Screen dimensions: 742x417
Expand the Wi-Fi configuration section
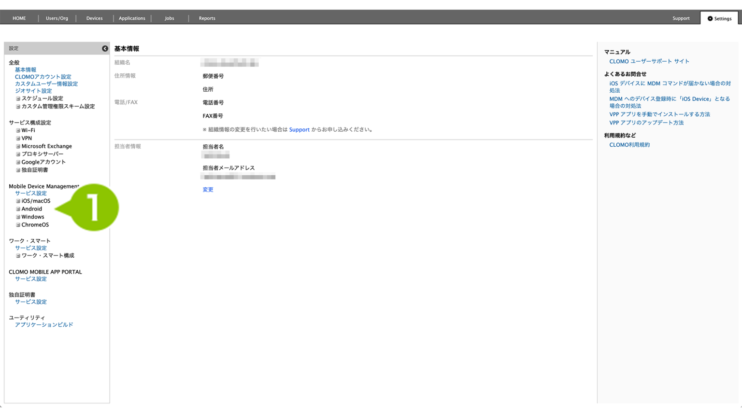tap(17, 130)
